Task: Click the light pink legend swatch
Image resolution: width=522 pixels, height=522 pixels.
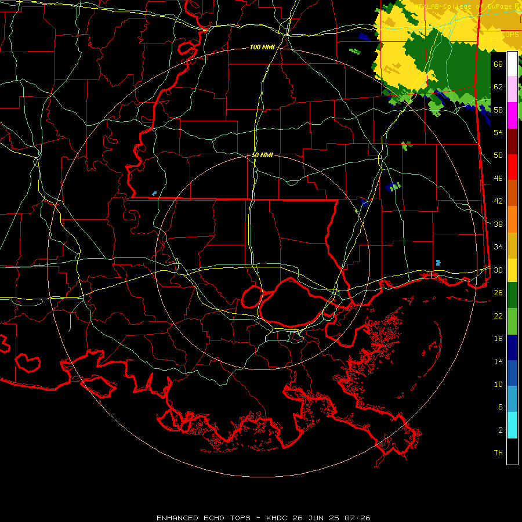Action: 512,89
